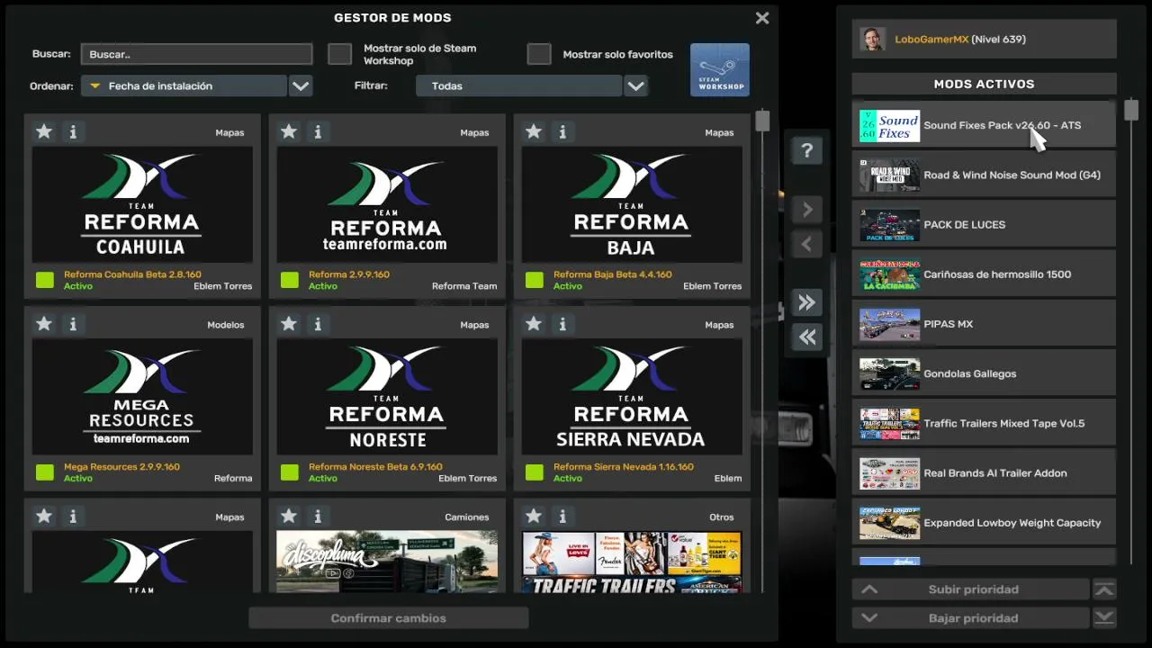Toggle active state of Mega Resources
The height and width of the screenshot is (648, 1152).
[x=45, y=472]
